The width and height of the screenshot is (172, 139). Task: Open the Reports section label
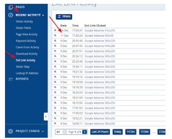22,79
